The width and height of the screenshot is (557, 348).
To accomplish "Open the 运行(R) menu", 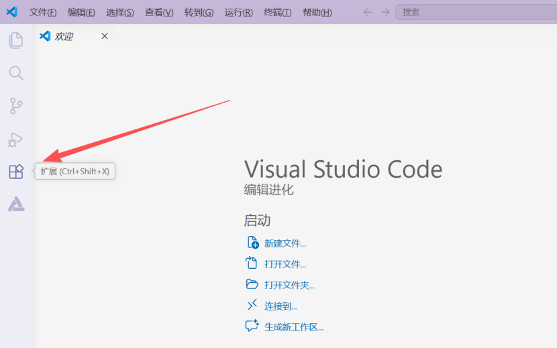I will click(238, 13).
